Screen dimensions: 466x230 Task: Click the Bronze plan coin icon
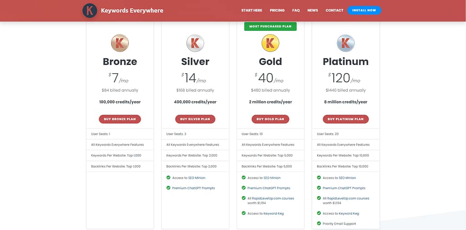click(x=120, y=43)
